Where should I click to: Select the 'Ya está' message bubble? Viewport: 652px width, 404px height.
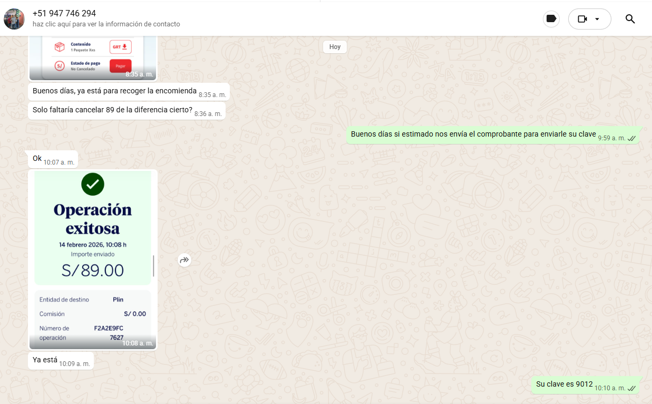(x=45, y=360)
